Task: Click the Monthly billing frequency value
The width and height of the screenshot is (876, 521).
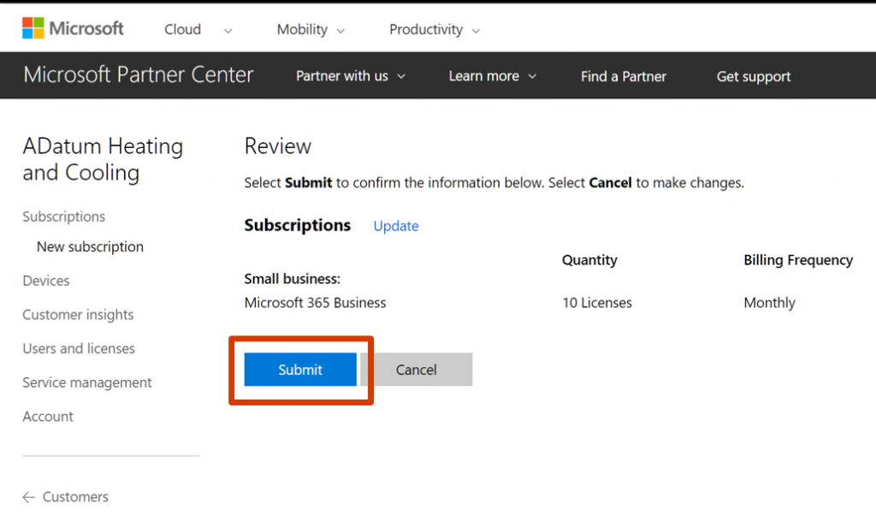Action: [769, 303]
